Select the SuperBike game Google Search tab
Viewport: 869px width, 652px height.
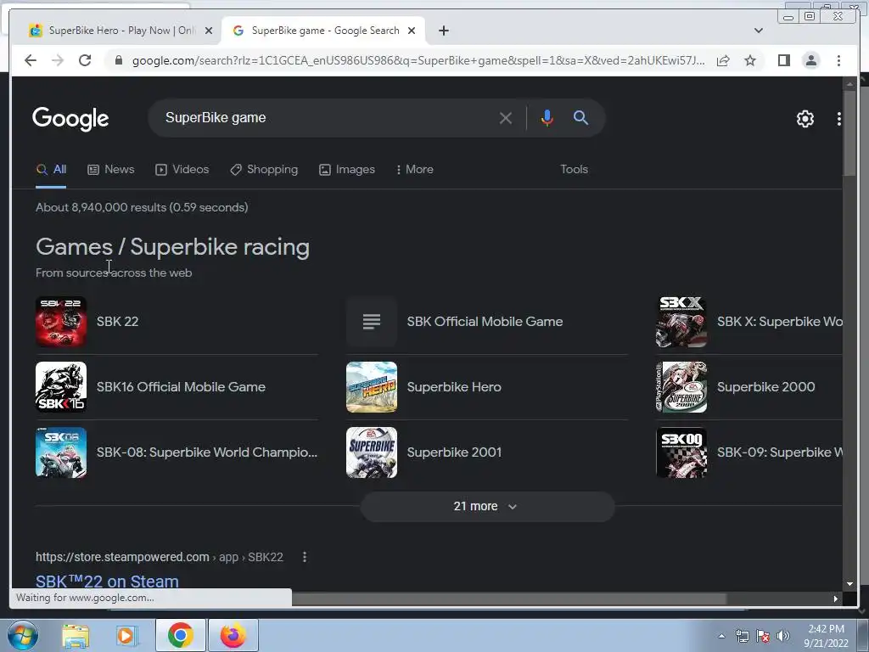323,31
